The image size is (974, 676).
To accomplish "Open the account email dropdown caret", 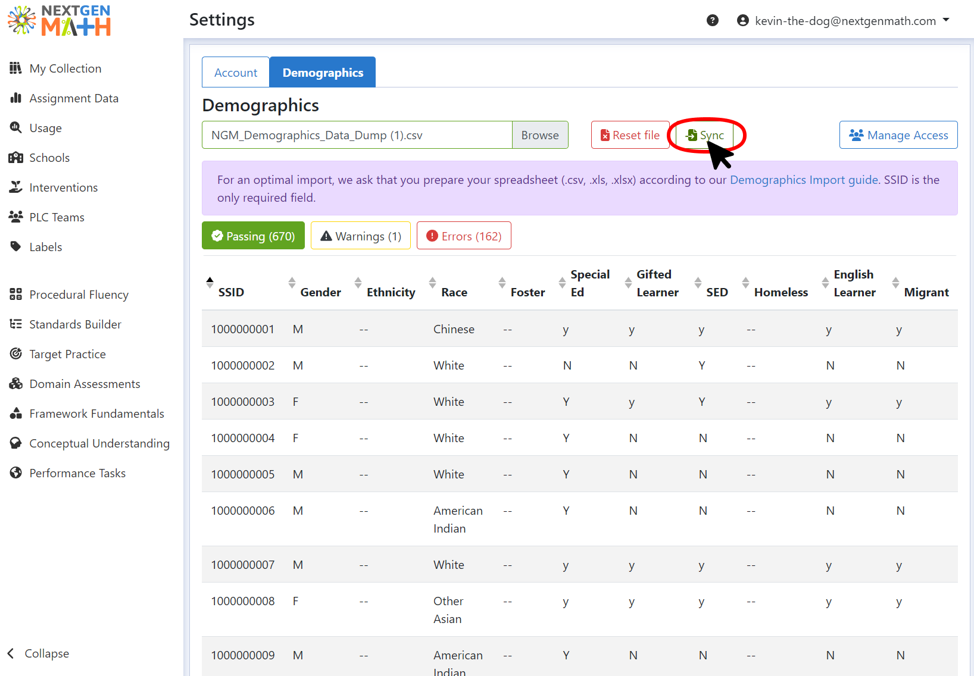I will click(x=946, y=20).
